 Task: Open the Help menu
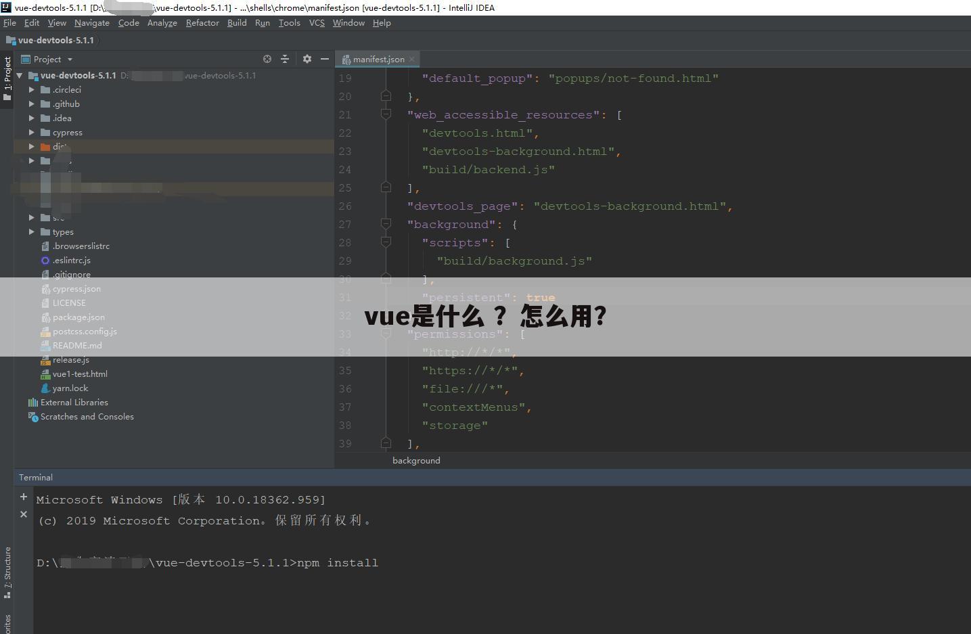pos(382,22)
